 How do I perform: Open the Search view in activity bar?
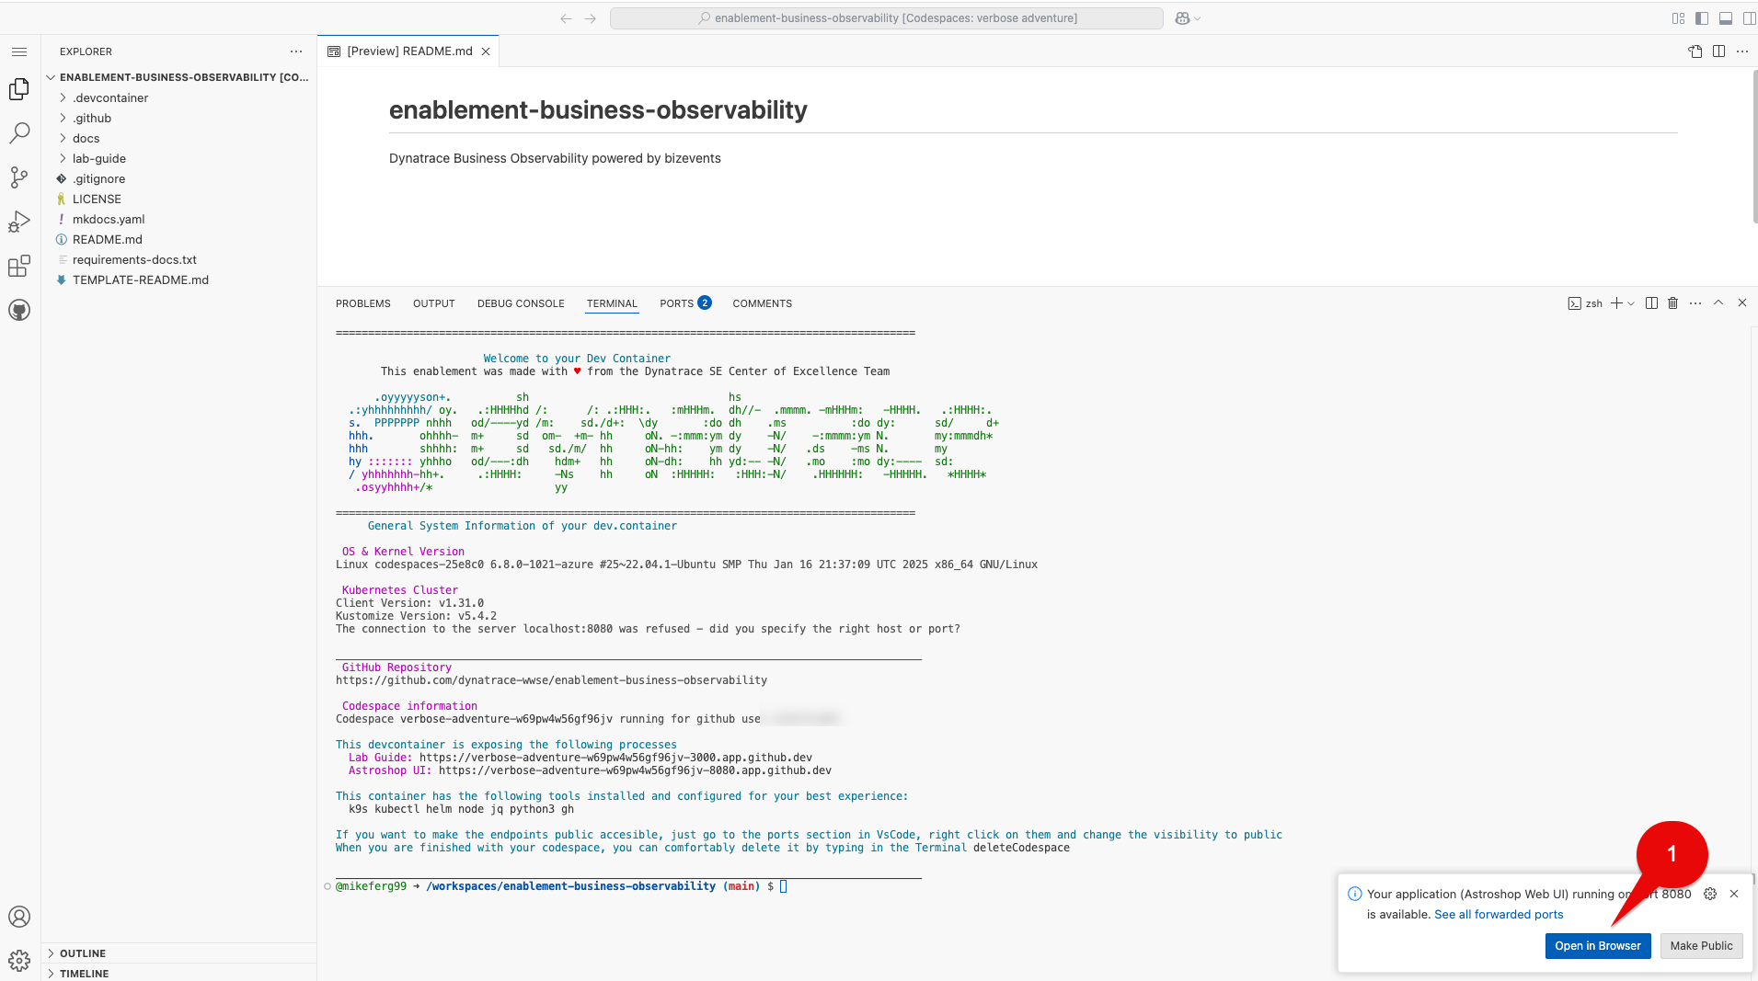click(19, 133)
